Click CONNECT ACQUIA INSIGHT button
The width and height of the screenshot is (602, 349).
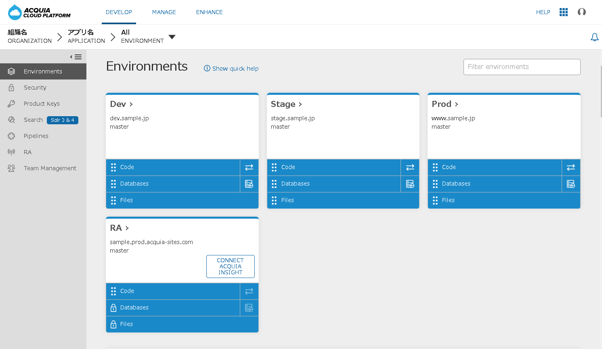[231, 266]
